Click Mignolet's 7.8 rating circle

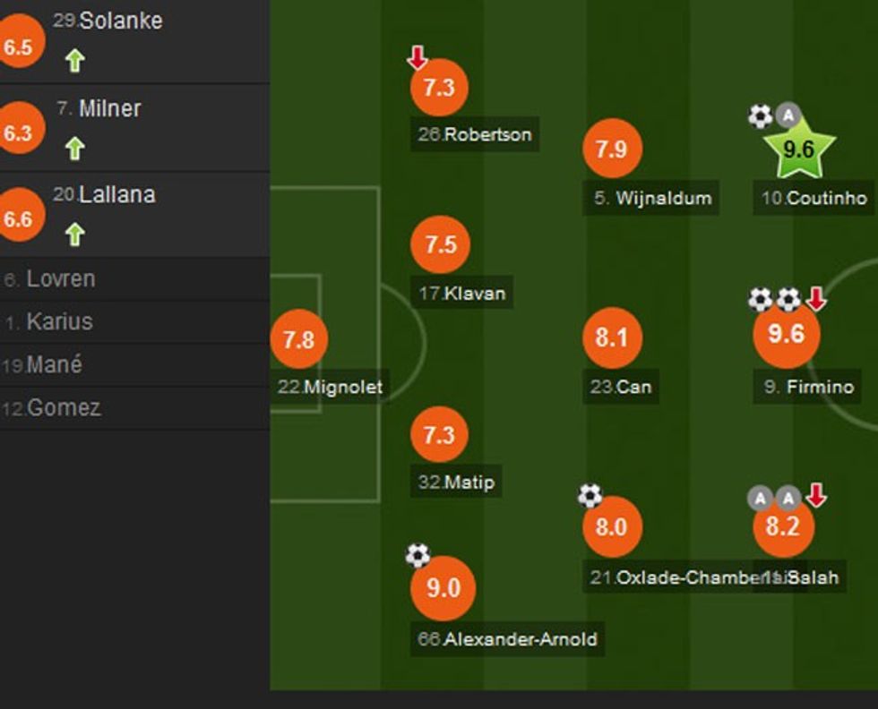(299, 340)
